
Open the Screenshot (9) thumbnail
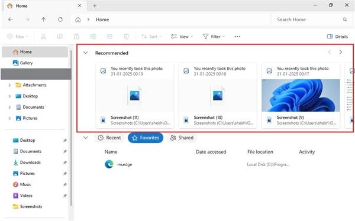(301, 96)
